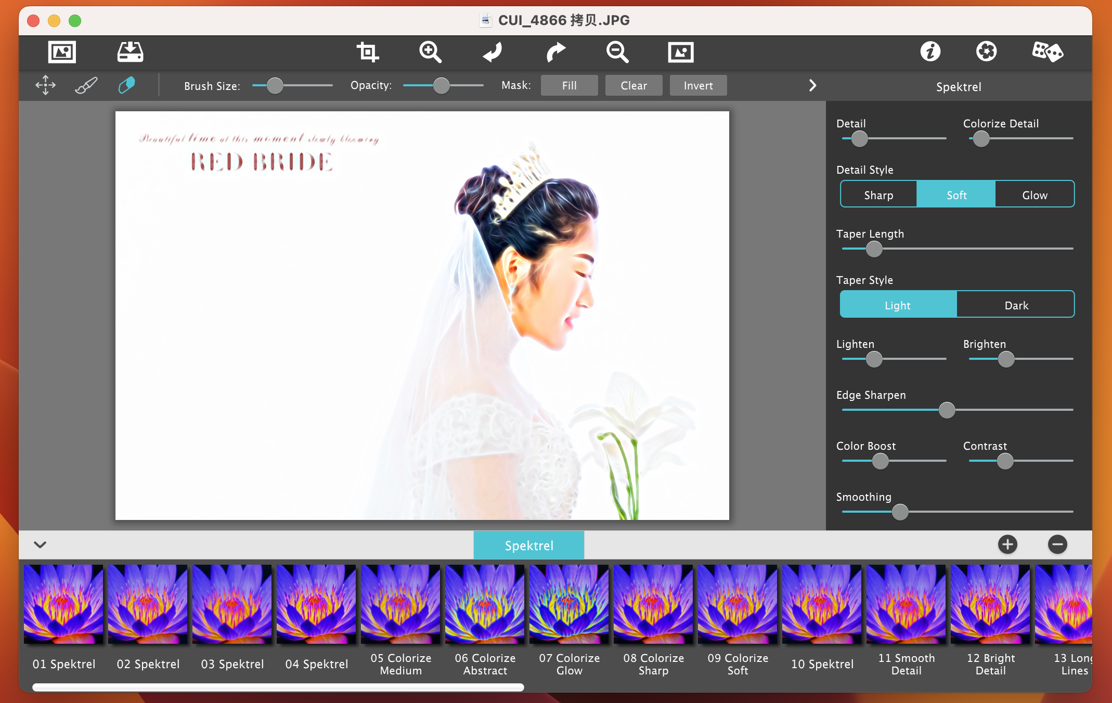Click the zoom in magnifier
The image size is (1112, 703).
430,52
